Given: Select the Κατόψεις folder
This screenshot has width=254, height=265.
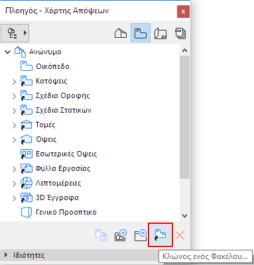Looking at the screenshot, I should pyautogui.click(x=52, y=81).
